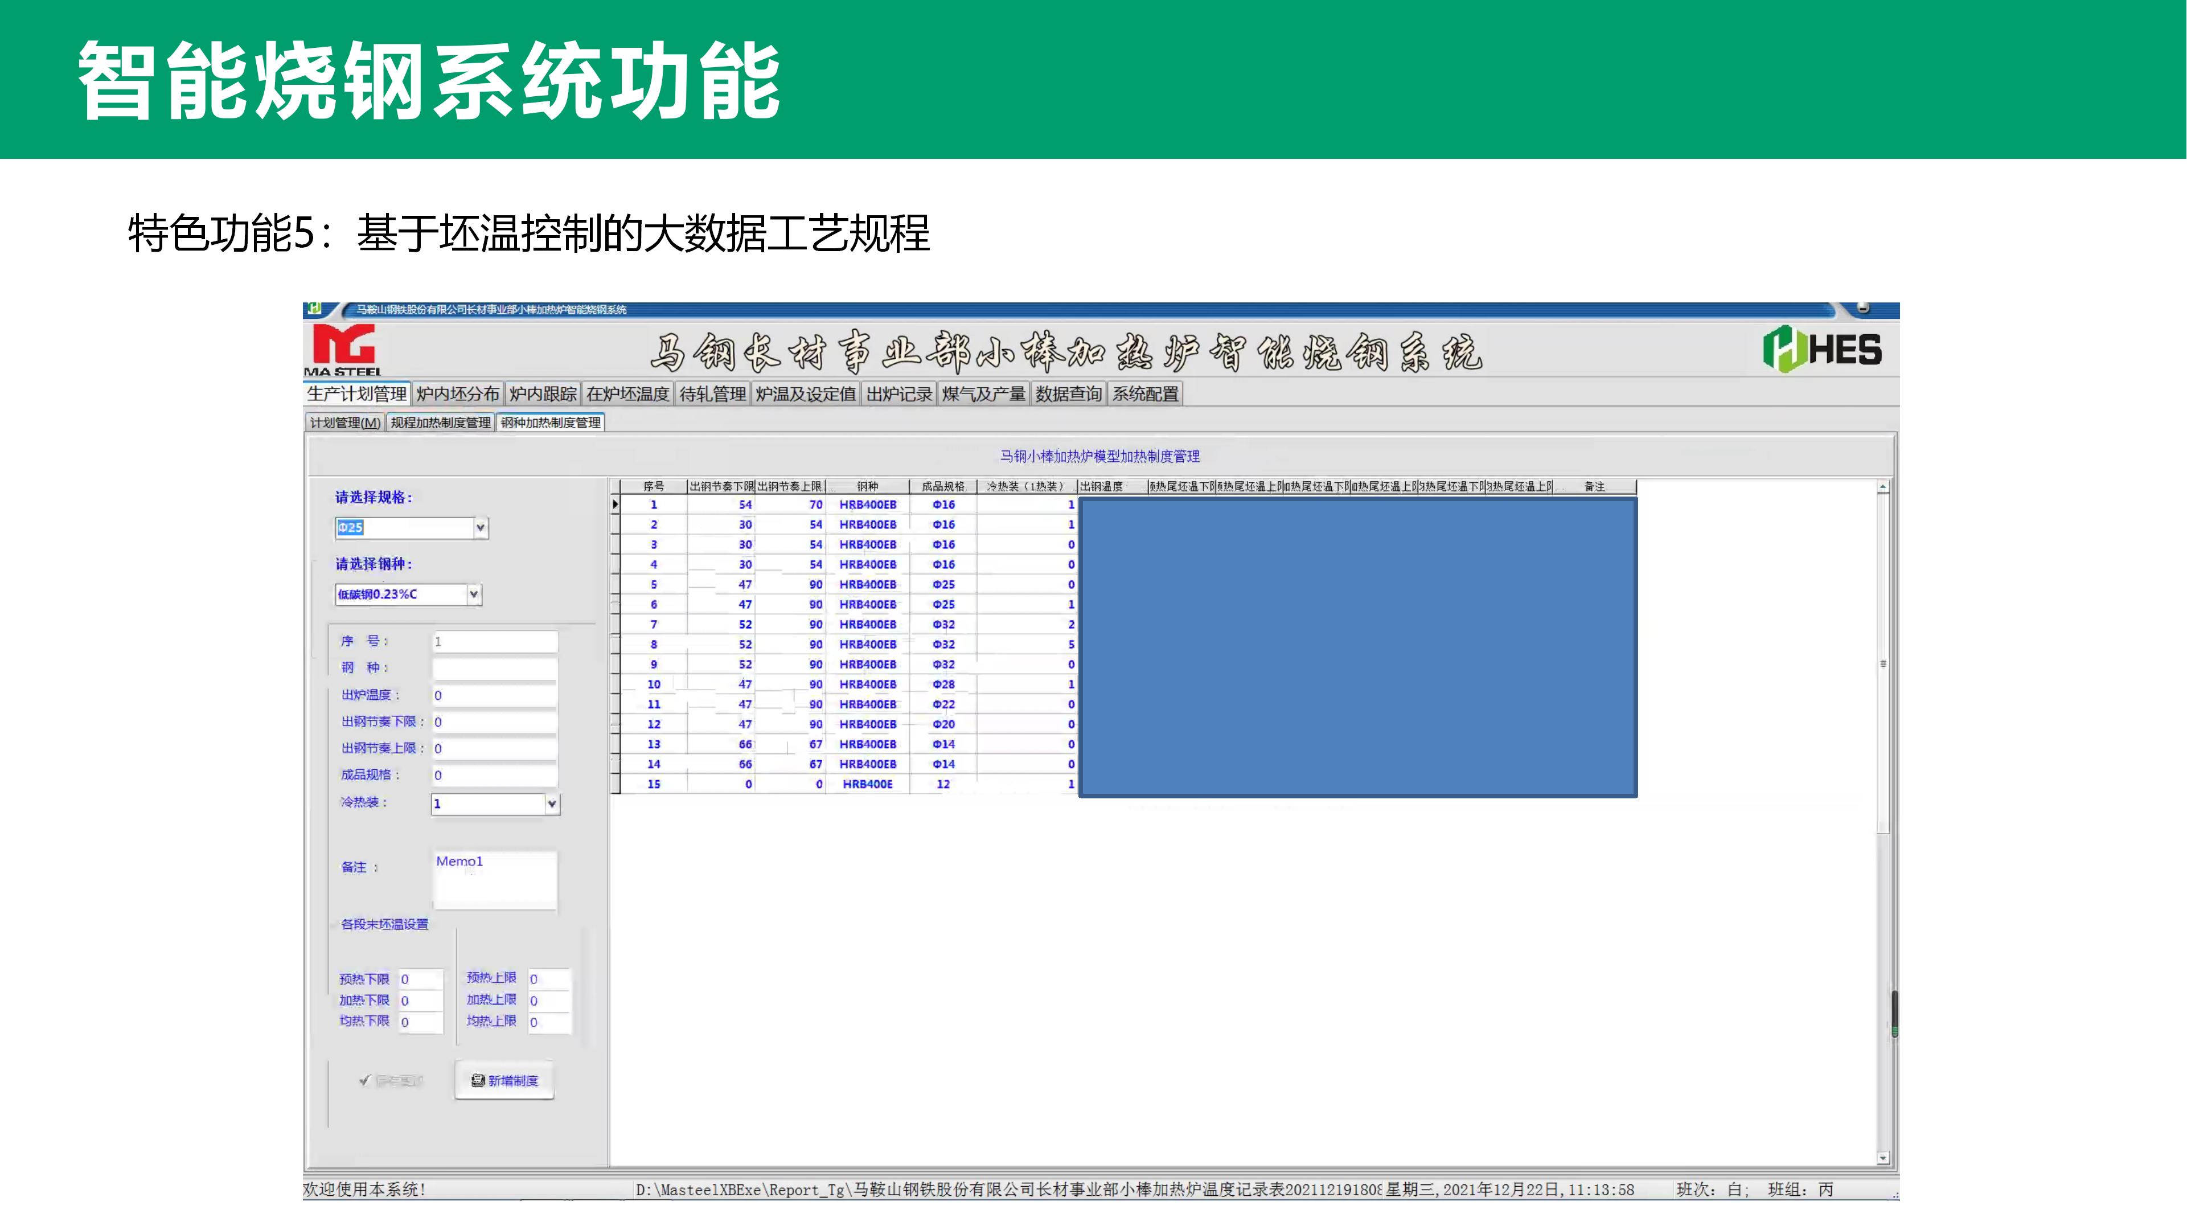Switch to the 生产计划管理 tab

coord(356,394)
